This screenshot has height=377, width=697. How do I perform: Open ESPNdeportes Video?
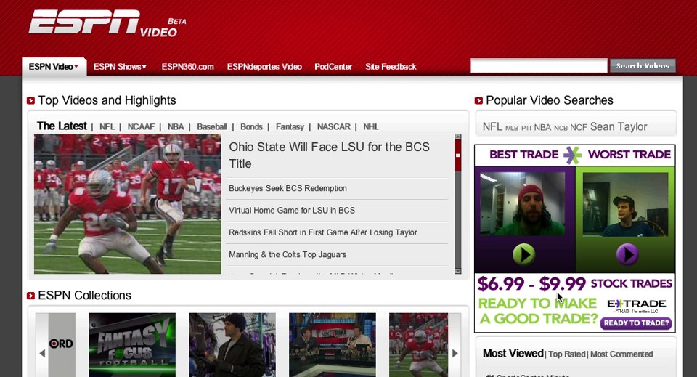pos(264,67)
